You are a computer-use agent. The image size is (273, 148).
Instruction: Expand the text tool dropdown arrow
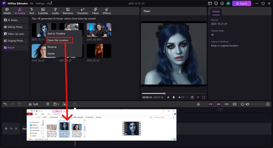(58, 104)
